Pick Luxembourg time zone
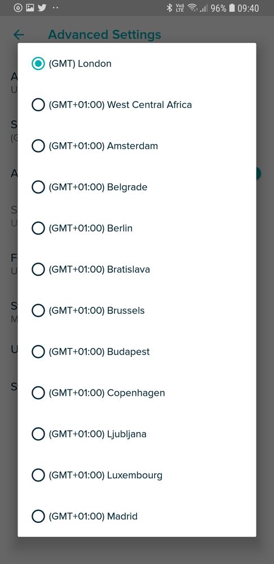 (x=38, y=475)
